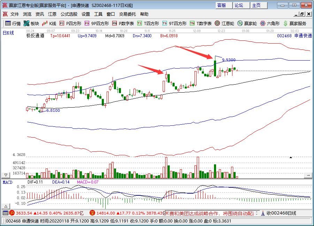The width and height of the screenshot is (314, 226).
Task: Open the 窗口 menu
Action: (x=110, y=14)
